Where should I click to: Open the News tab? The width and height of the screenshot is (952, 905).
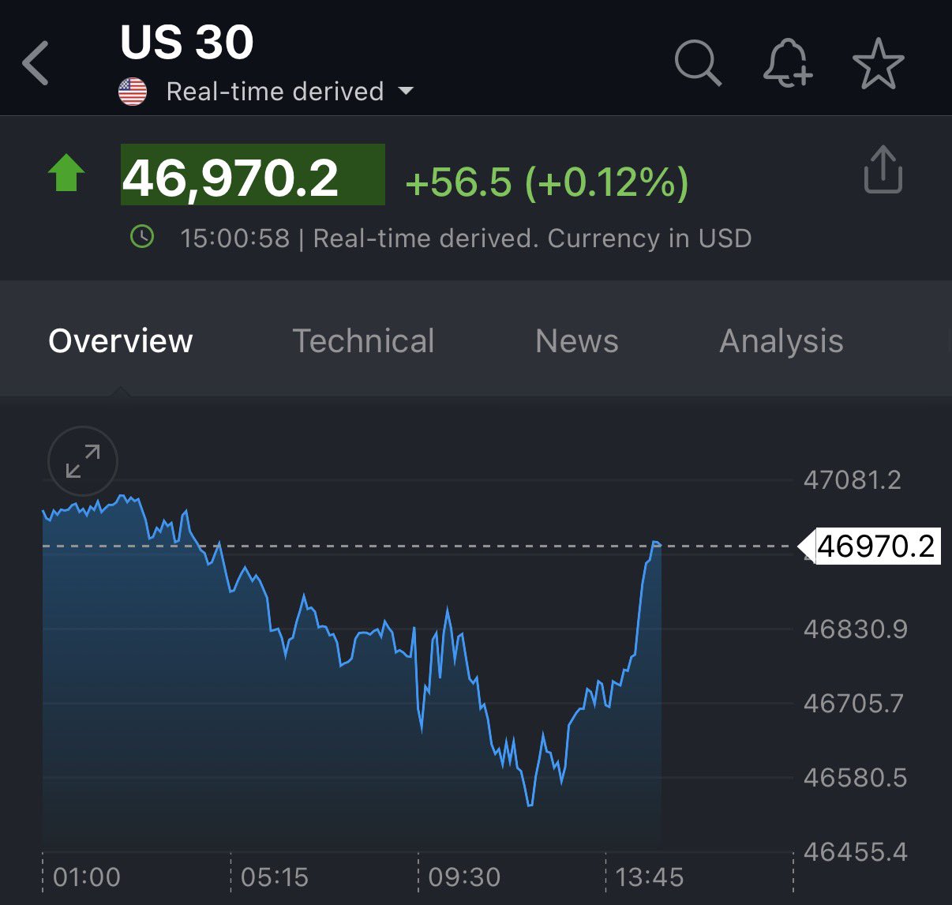pyautogui.click(x=576, y=341)
